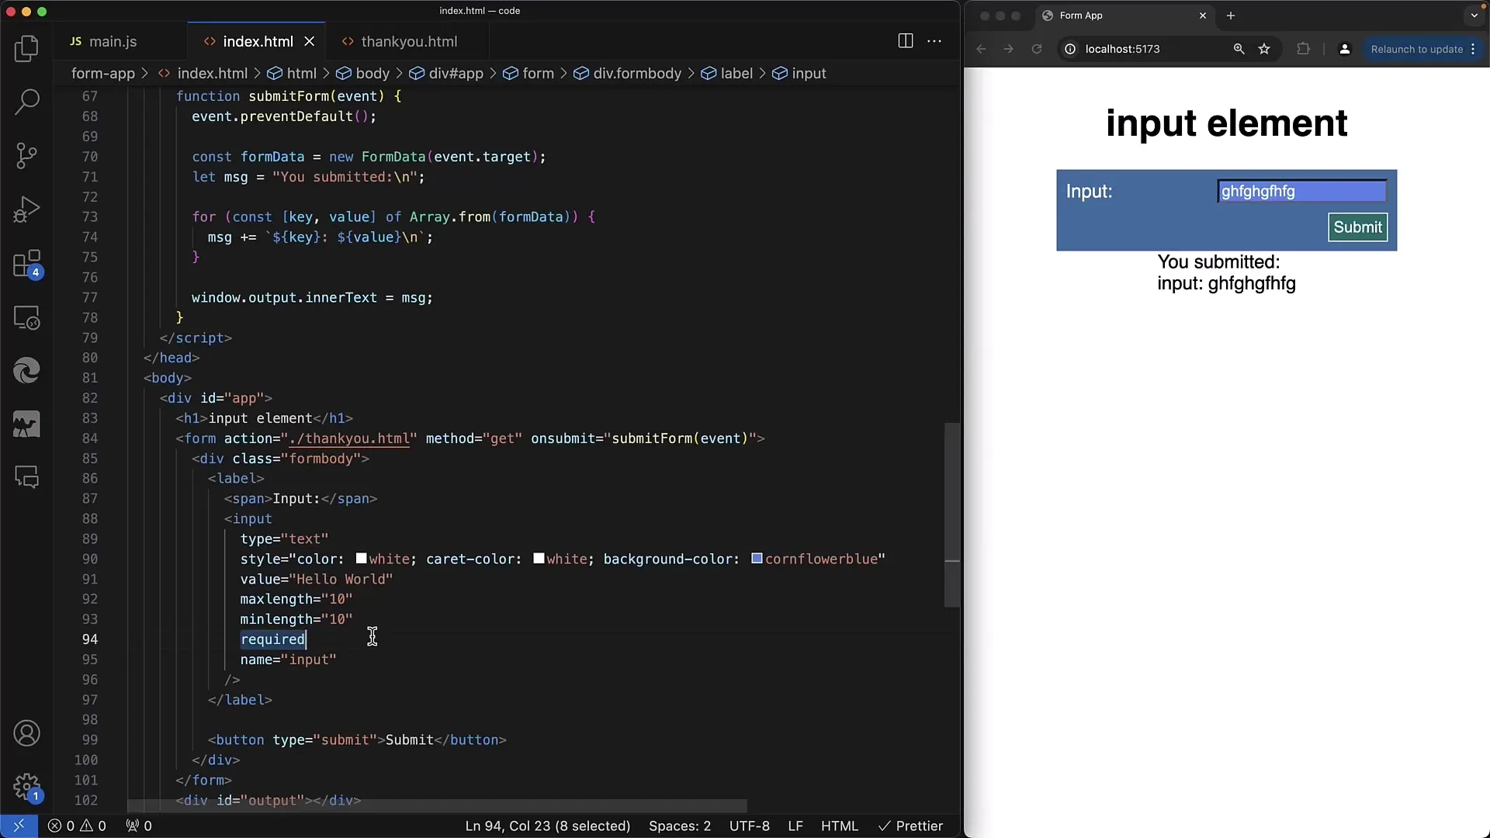Enable the More Actions menu in editor
Image resolution: width=1490 pixels, height=838 pixels.
pyautogui.click(x=934, y=41)
